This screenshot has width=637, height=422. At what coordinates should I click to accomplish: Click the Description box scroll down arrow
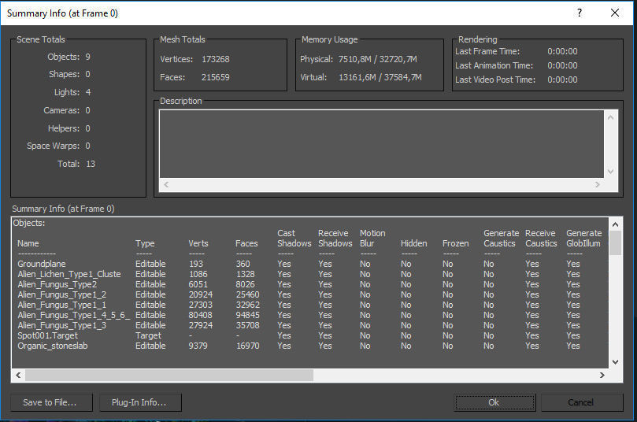coord(610,171)
